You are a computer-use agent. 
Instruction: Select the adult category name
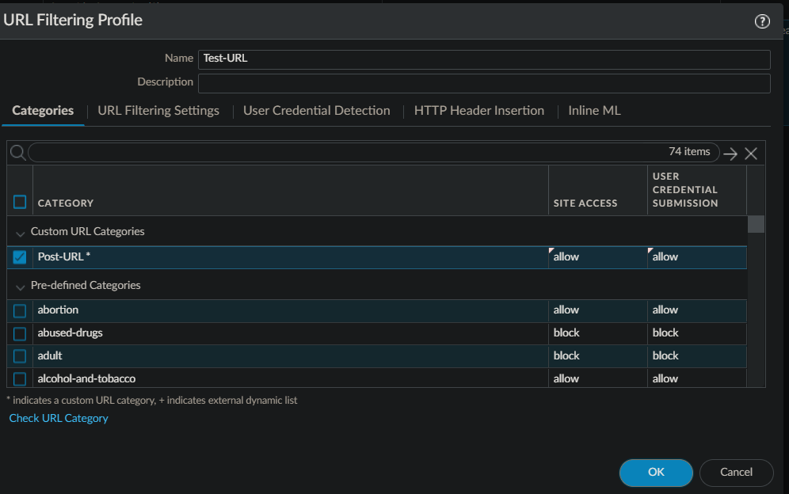(x=50, y=355)
